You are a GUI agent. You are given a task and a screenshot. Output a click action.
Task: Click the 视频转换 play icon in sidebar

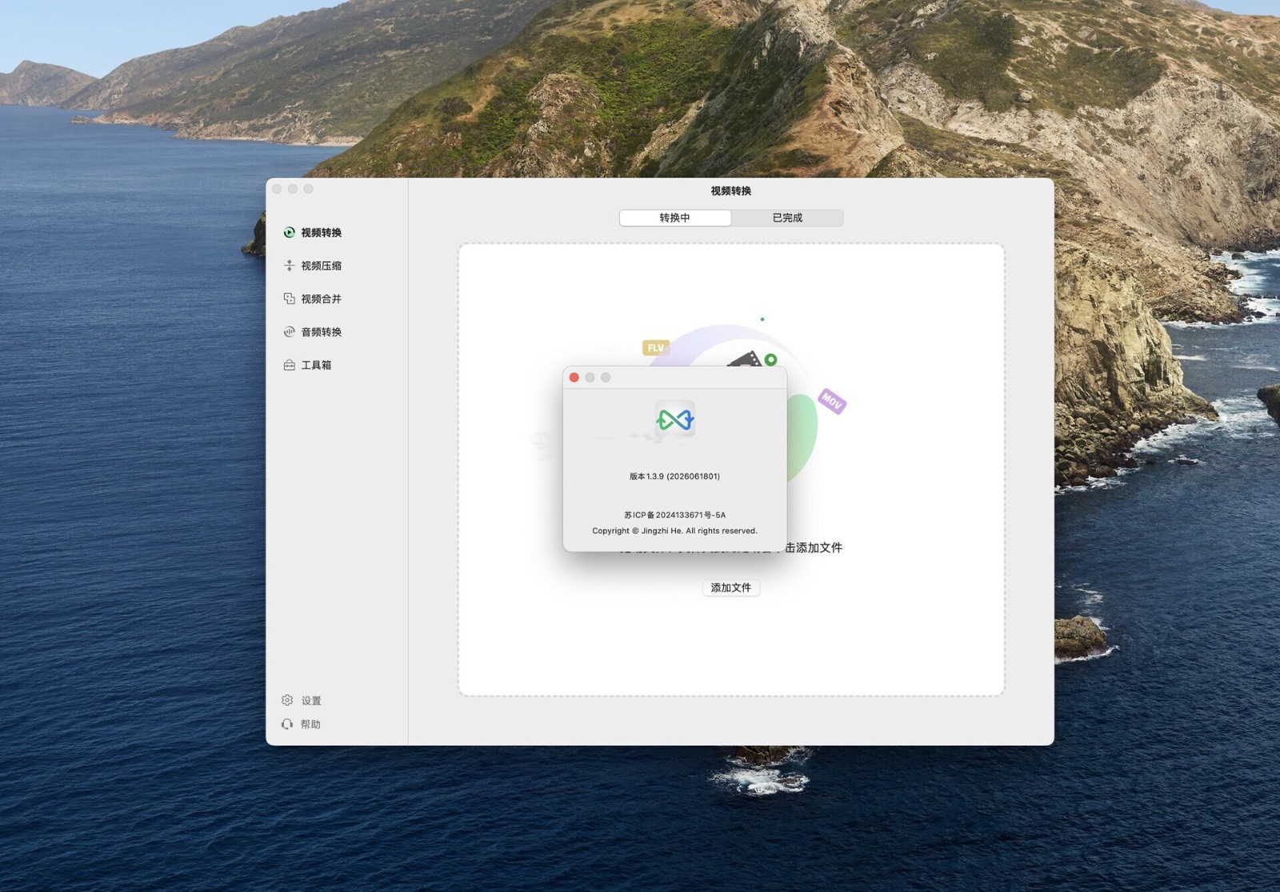pyautogui.click(x=289, y=233)
